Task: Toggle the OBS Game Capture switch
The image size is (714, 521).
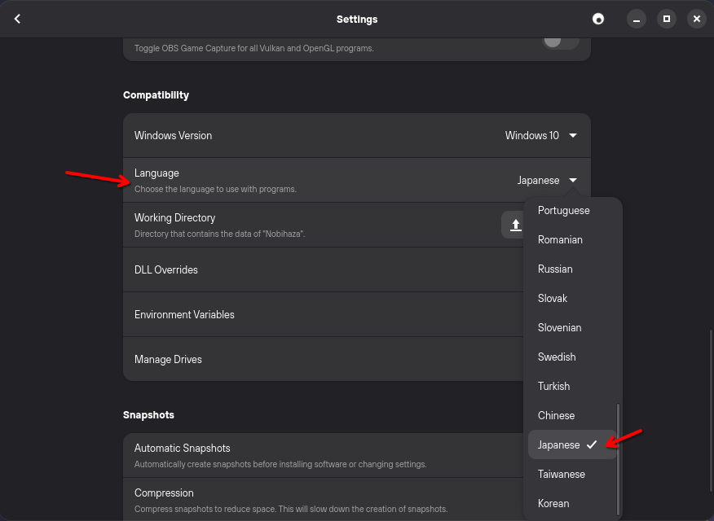Action: 561,41
